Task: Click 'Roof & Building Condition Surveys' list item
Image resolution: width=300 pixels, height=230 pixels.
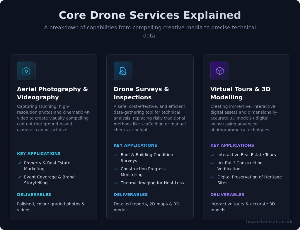Action: [147, 158]
